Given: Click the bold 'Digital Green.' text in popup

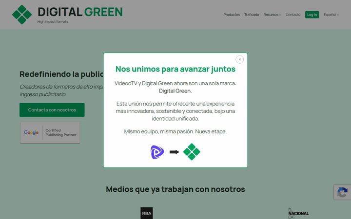Looking at the screenshot, I should (175, 91).
